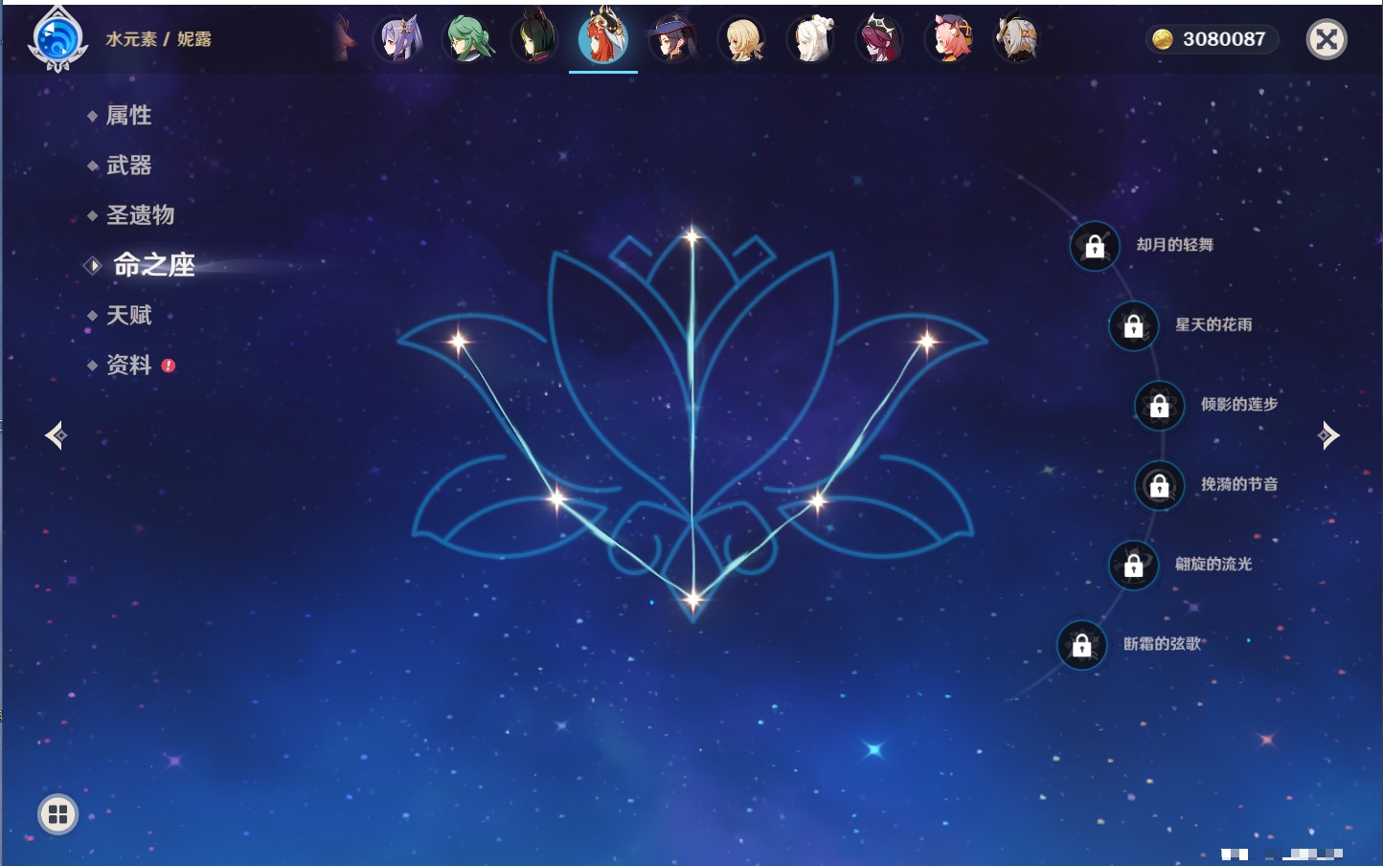This screenshot has height=866, width=1383.
Task: Switch to Rosaria's maroon-haired avatar
Action: (879, 39)
